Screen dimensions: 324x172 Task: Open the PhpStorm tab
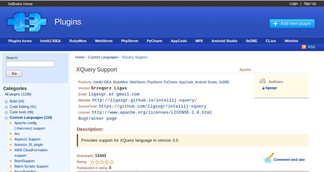point(130,41)
